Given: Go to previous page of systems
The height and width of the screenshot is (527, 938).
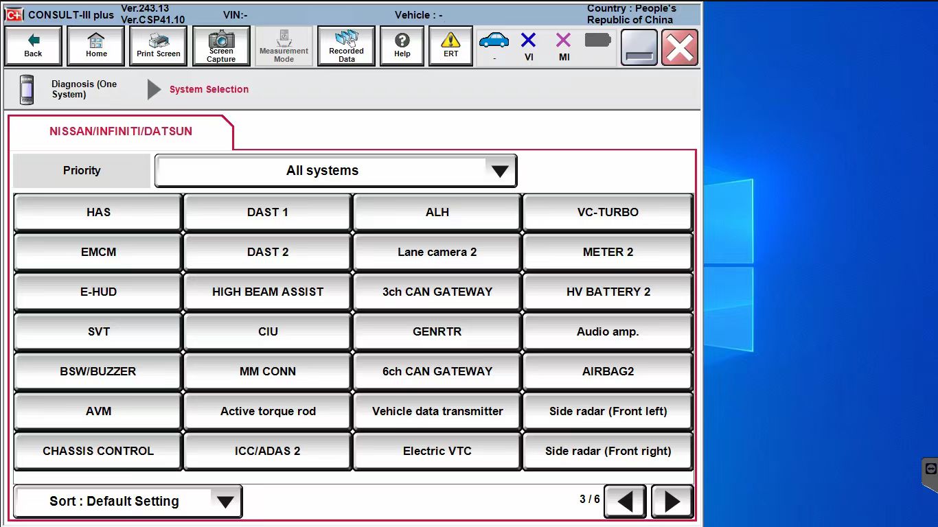Looking at the screenshot, I should pyautogui.click(x=625, y=502).
